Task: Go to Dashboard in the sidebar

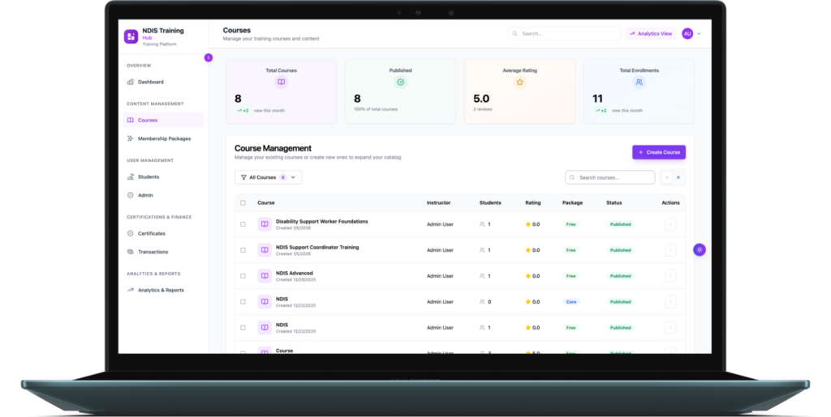Action: 150,82
